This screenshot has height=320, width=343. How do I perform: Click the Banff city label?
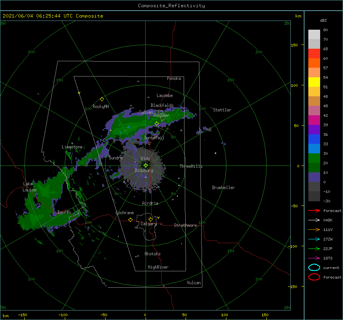63,212
